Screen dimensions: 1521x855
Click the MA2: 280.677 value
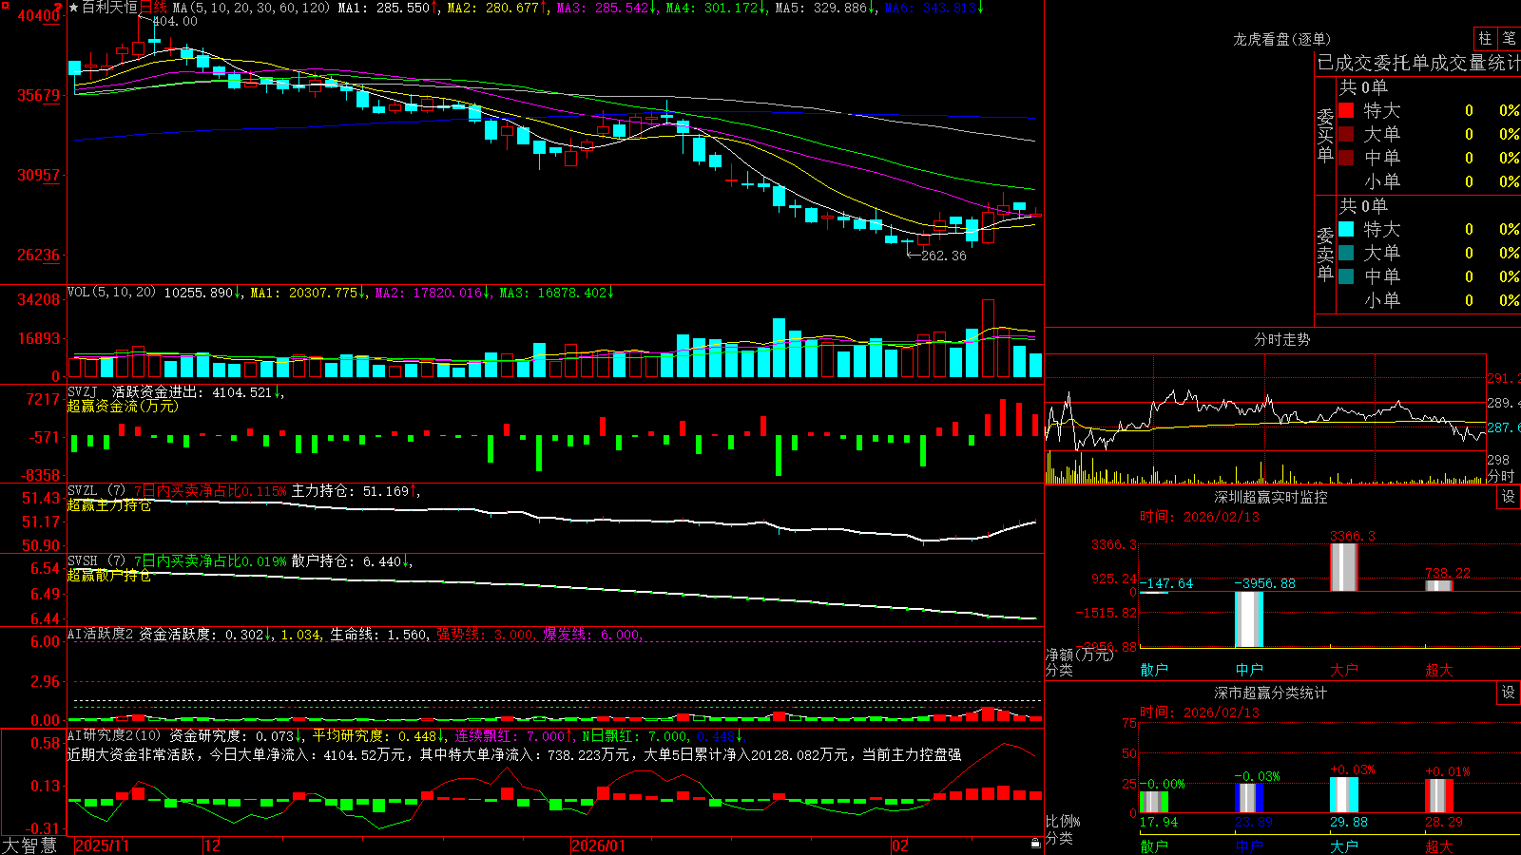[x=493, y=8]
